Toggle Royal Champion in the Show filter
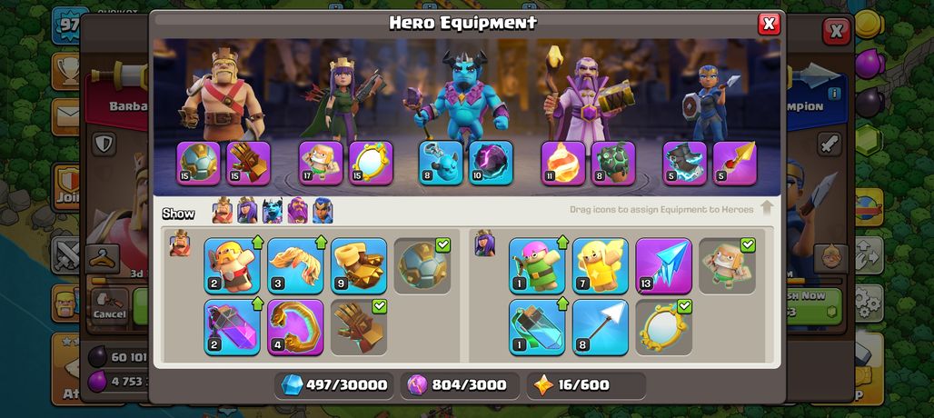This screenshot has height=418, width=934. [x=323, y=211]
